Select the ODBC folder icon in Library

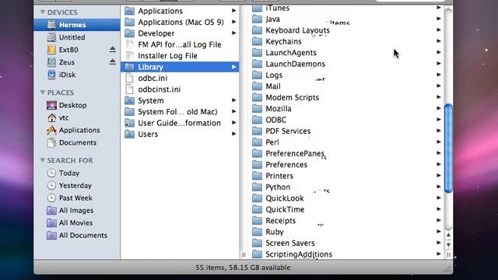[257, 120]
